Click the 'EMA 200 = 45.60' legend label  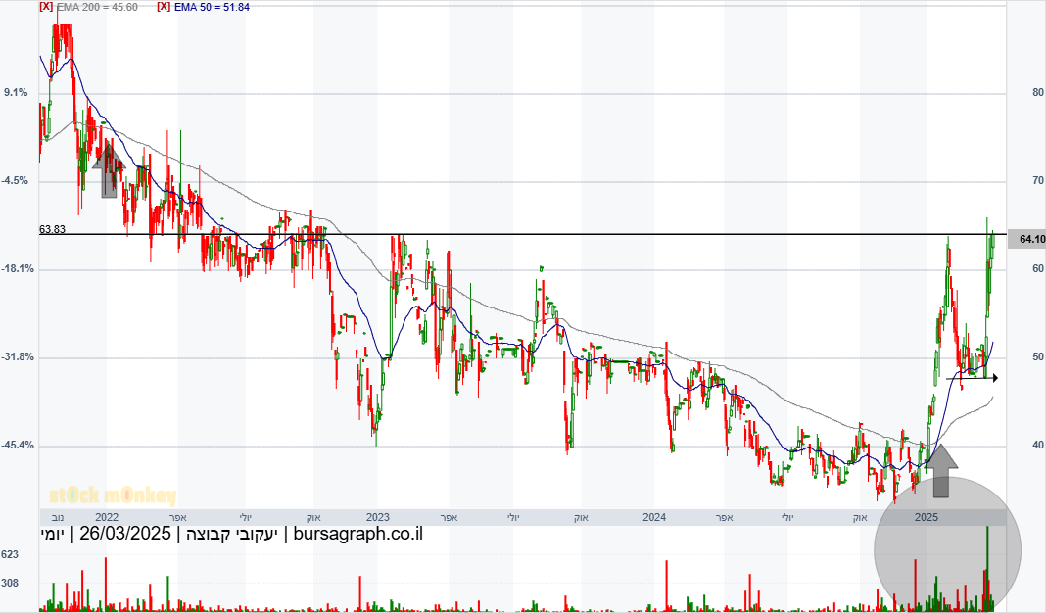point(97,7)
